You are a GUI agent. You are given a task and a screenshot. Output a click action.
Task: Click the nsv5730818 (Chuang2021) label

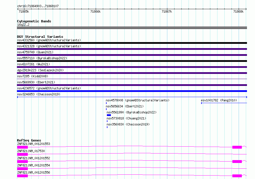click(126, 118)
